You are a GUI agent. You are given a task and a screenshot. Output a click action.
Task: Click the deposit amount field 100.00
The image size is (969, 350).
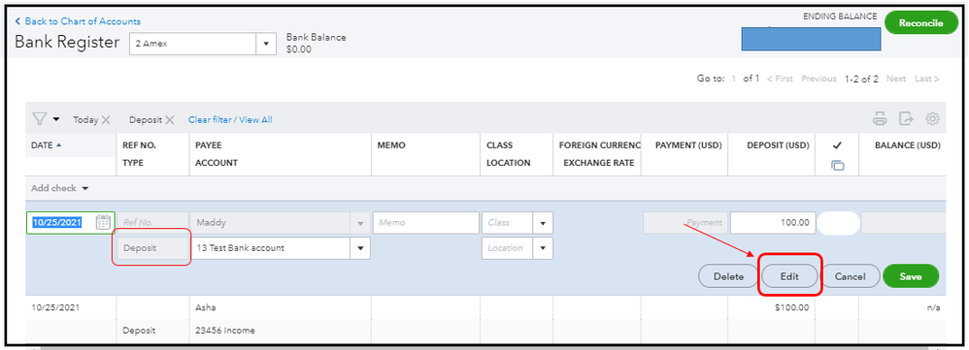(773, 223)
